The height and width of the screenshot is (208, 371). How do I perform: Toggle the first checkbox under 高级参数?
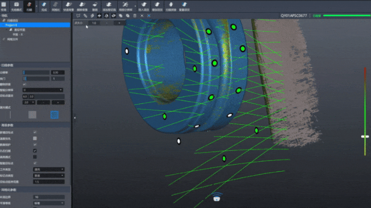[x=35, y=132]
